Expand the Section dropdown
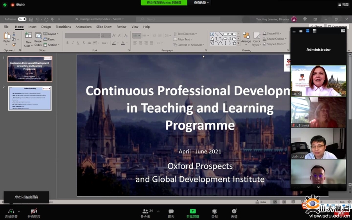Screen dimensions: 352x220 (51, 45)
